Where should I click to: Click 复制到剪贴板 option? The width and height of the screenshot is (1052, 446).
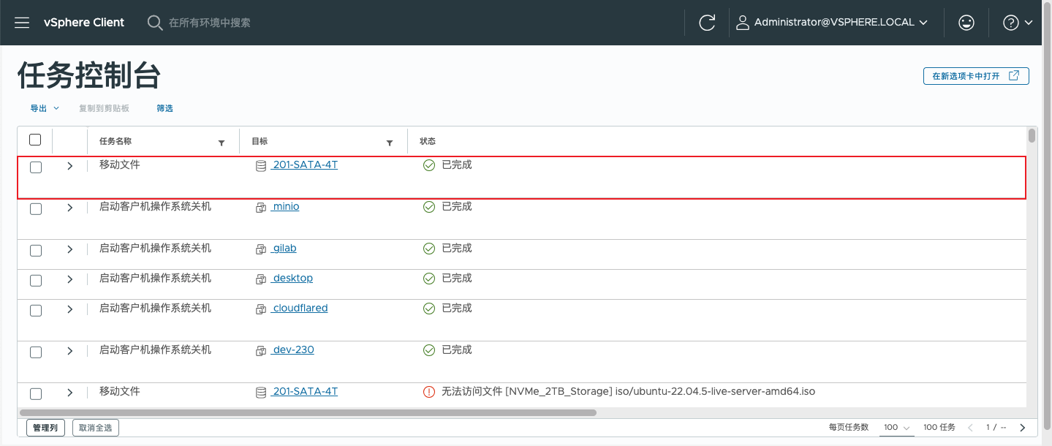click(x=104, y=108)
